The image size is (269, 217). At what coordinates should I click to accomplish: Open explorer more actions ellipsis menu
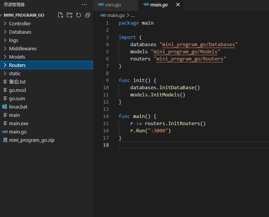84,5
